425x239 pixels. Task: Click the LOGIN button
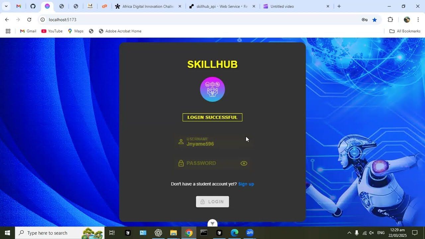point(212,202)
